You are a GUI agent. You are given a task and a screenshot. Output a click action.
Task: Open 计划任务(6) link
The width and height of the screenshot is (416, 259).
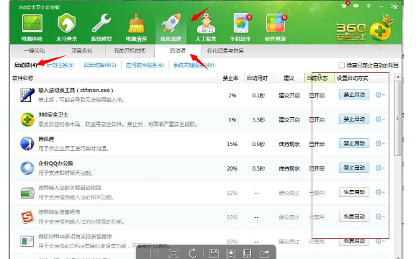click(60, 65)
